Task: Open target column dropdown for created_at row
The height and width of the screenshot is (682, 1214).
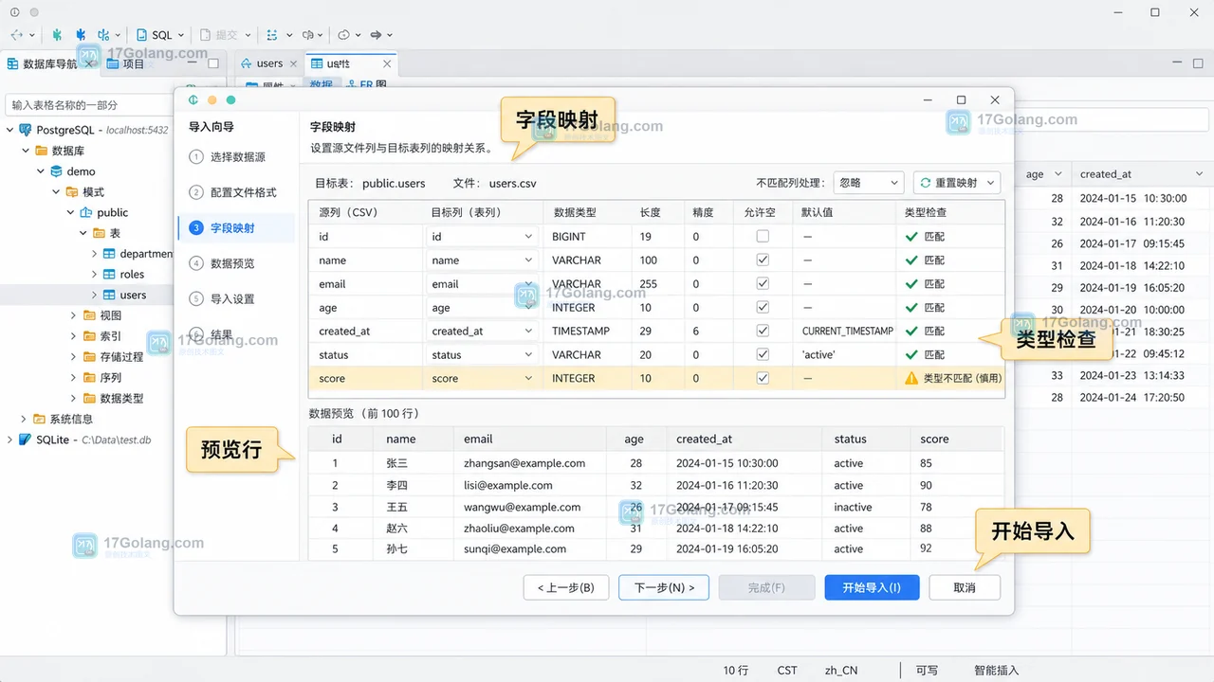Action: point(528,332)
